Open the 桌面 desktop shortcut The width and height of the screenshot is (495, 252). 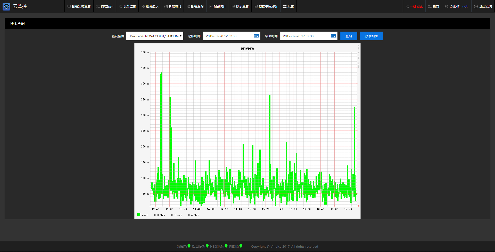pyautogui.click(x=434, y=6)
